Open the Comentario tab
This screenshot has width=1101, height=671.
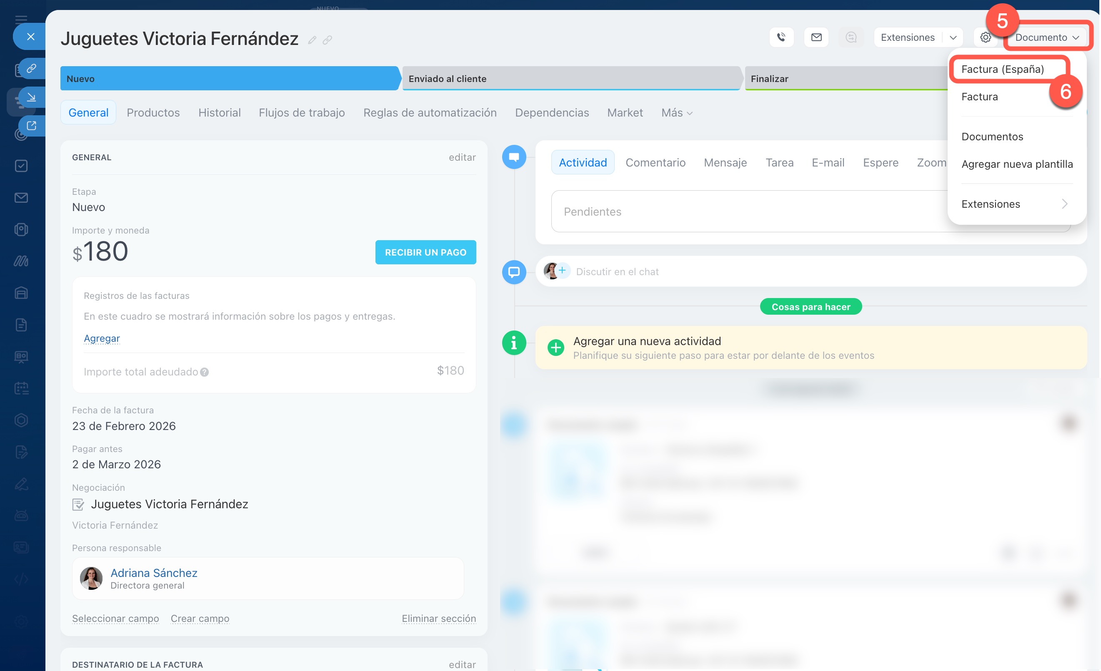click(655, 162)
